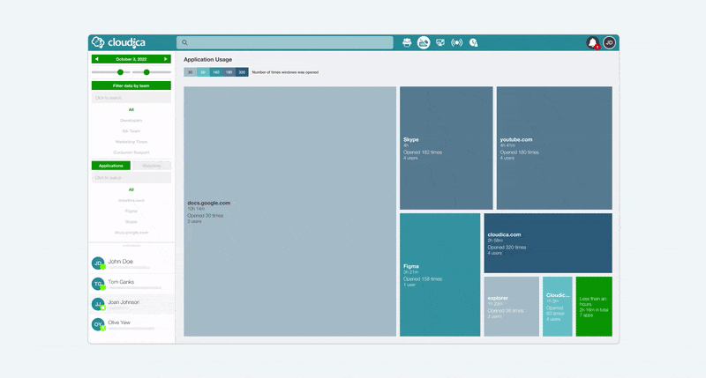Switch to the Websites tab
The width and height of the screenshot is (706, 378).
point(151,166)
